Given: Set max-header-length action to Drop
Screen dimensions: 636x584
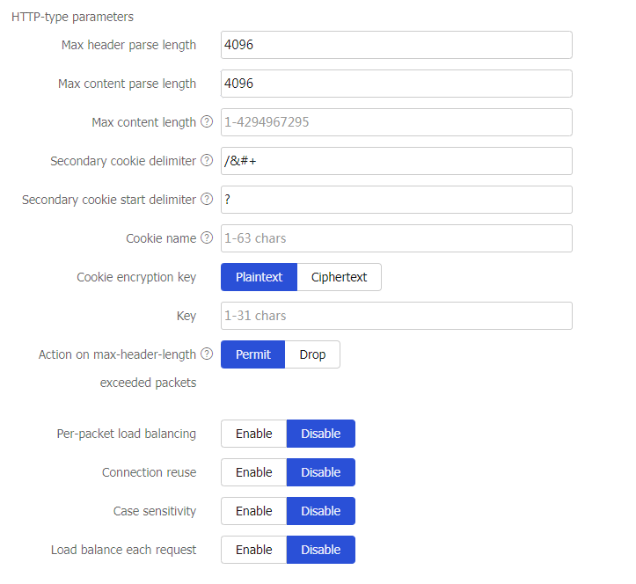Looking at the screenshot, I should pyautogui.click(x=312, y=354).
